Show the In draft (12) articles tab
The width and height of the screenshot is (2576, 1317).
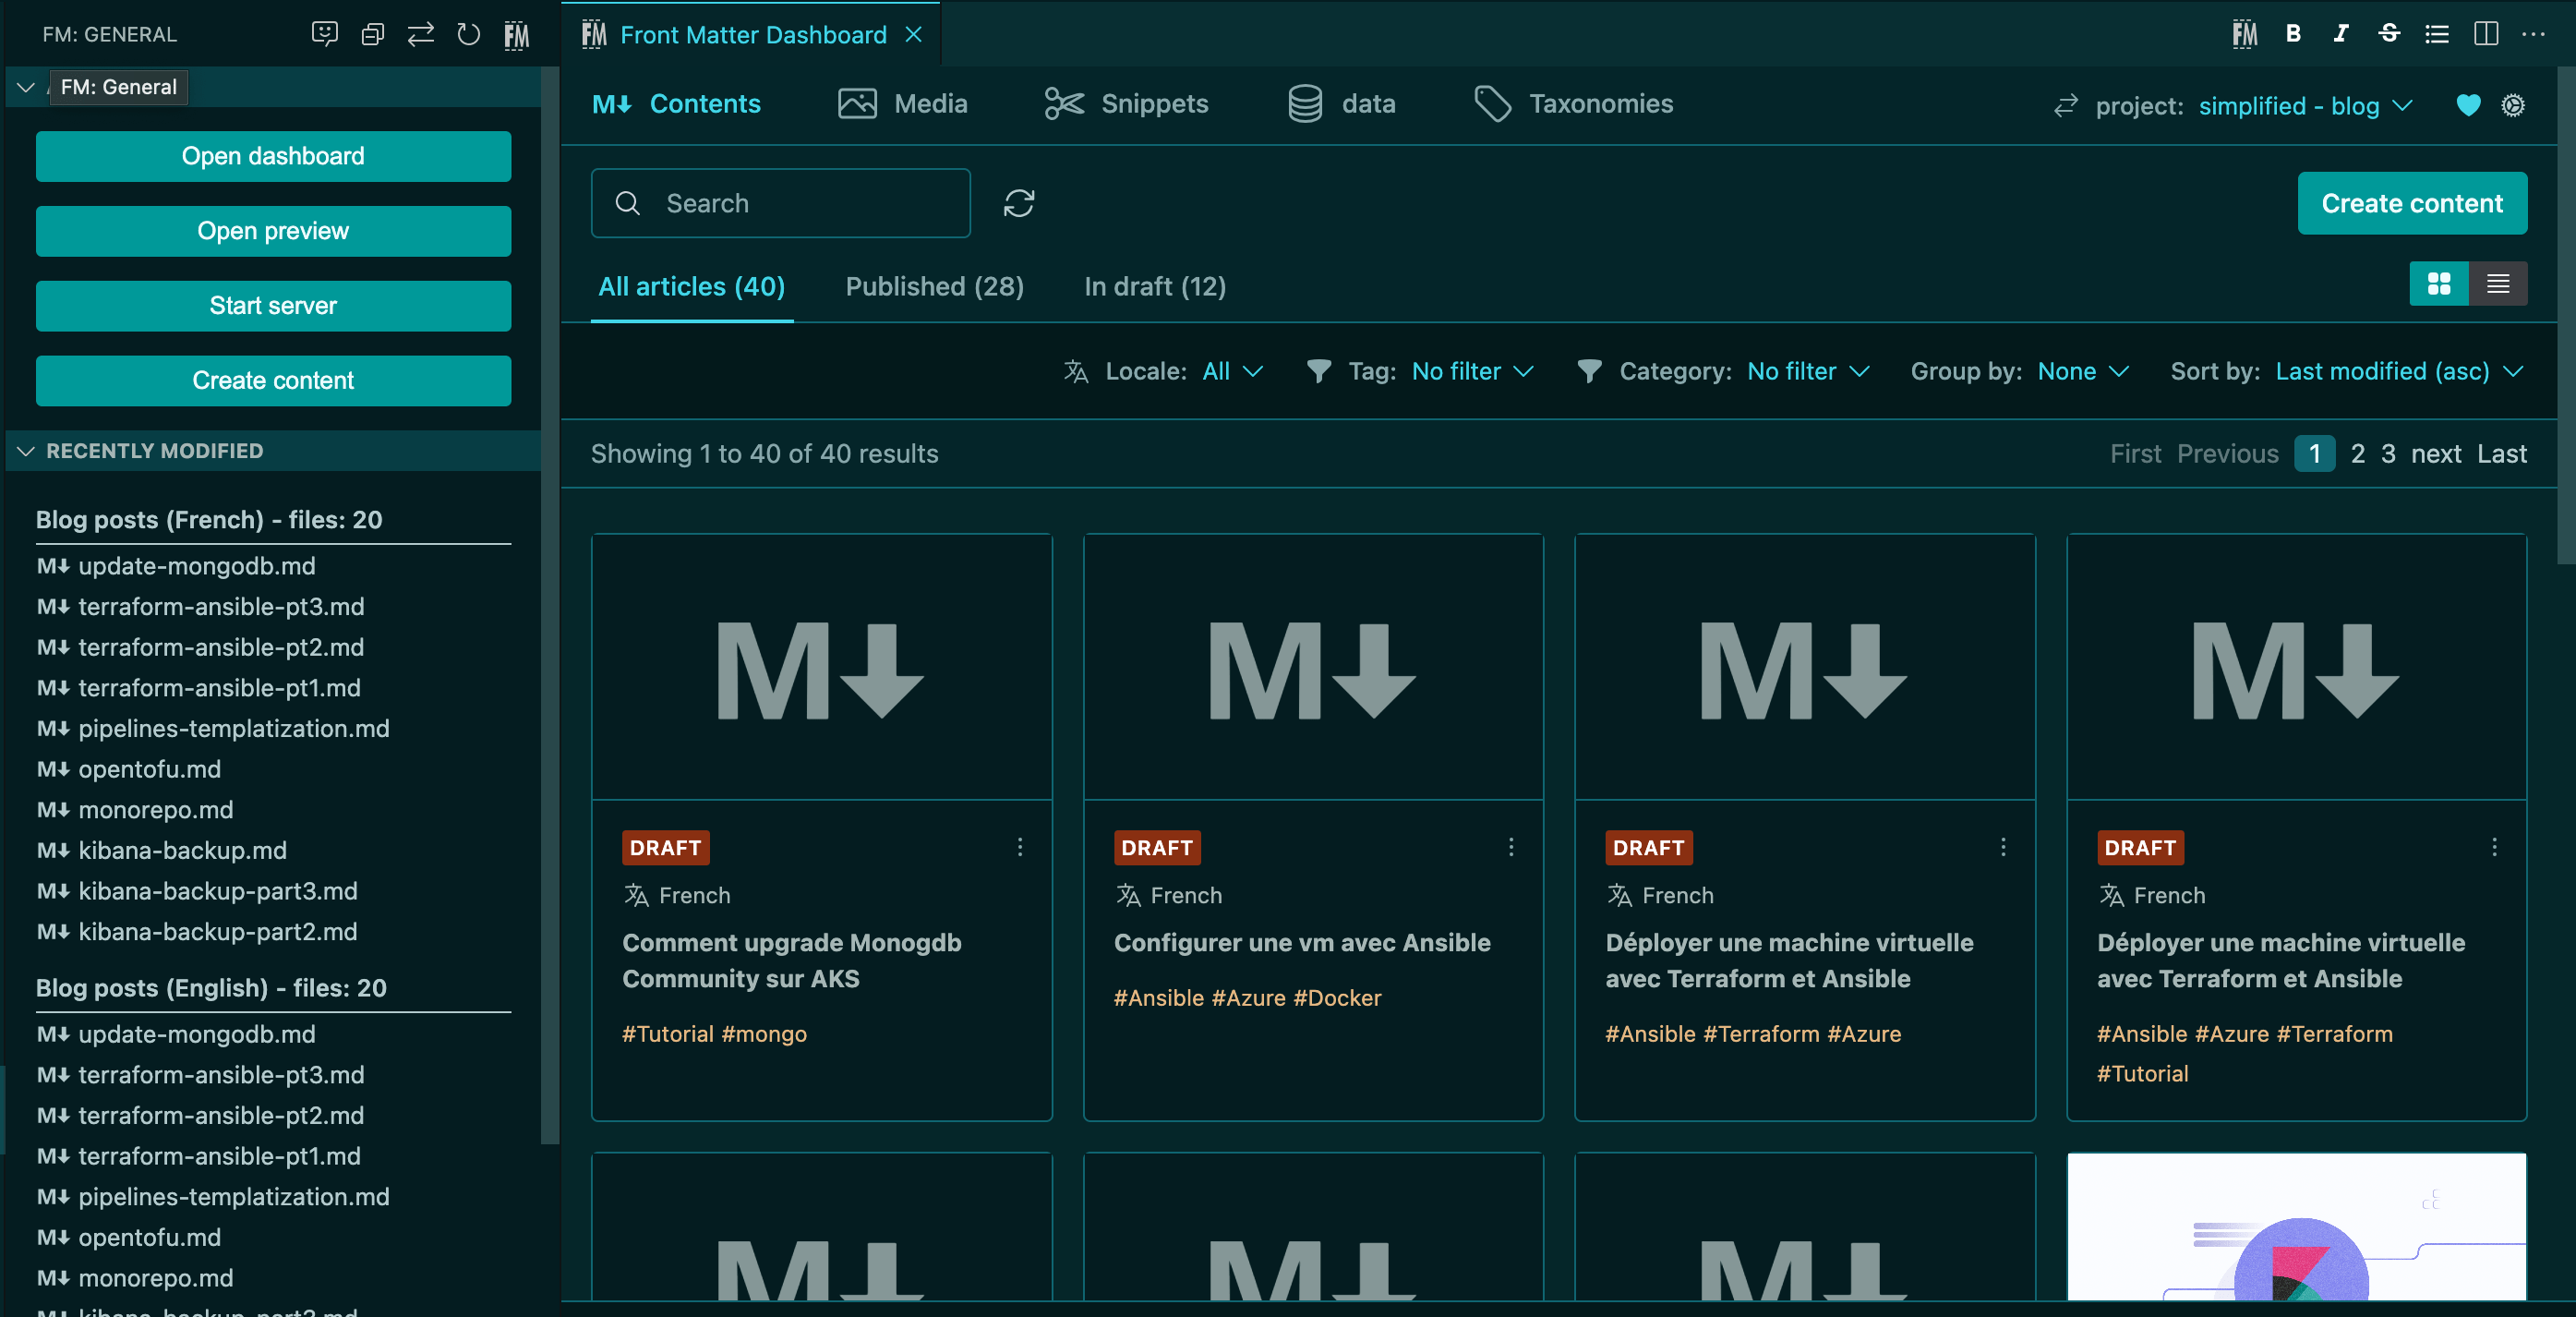tap(1154, 287)
